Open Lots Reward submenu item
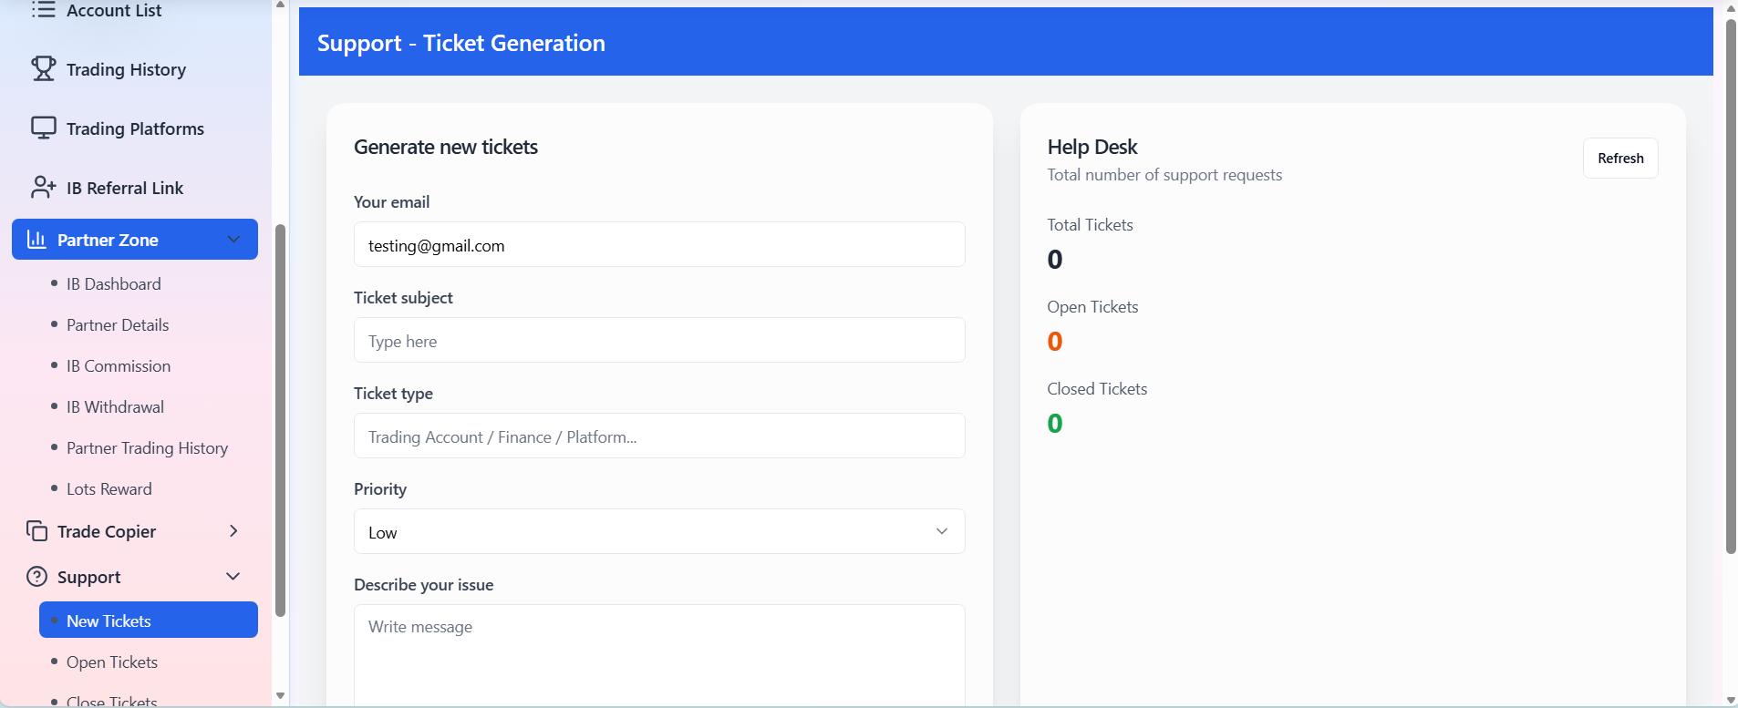 109,488
